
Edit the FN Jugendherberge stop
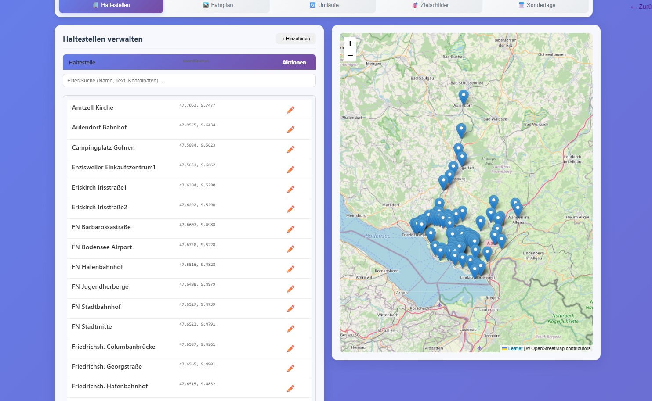pyautogui.click(x=291, y=289)
